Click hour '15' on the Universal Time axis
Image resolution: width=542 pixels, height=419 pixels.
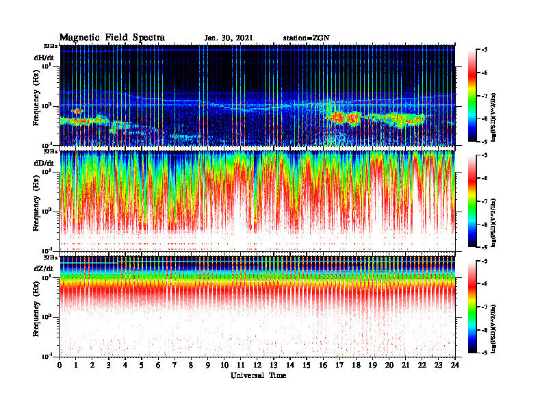coord(307,365)
